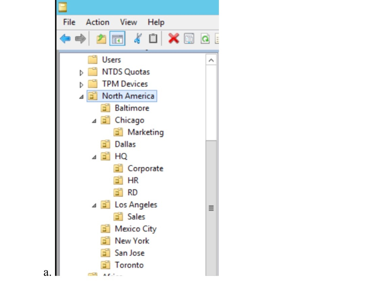Open the Help menu
This screenshot has width=380, height=289.
coord(156,22)
